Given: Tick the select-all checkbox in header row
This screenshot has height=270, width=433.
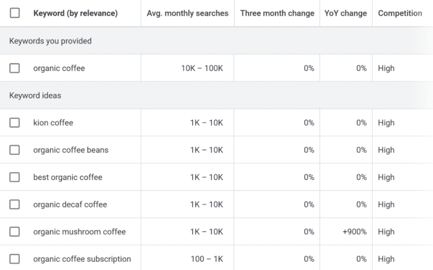Looking at the screenshot, I should (15, 13).
